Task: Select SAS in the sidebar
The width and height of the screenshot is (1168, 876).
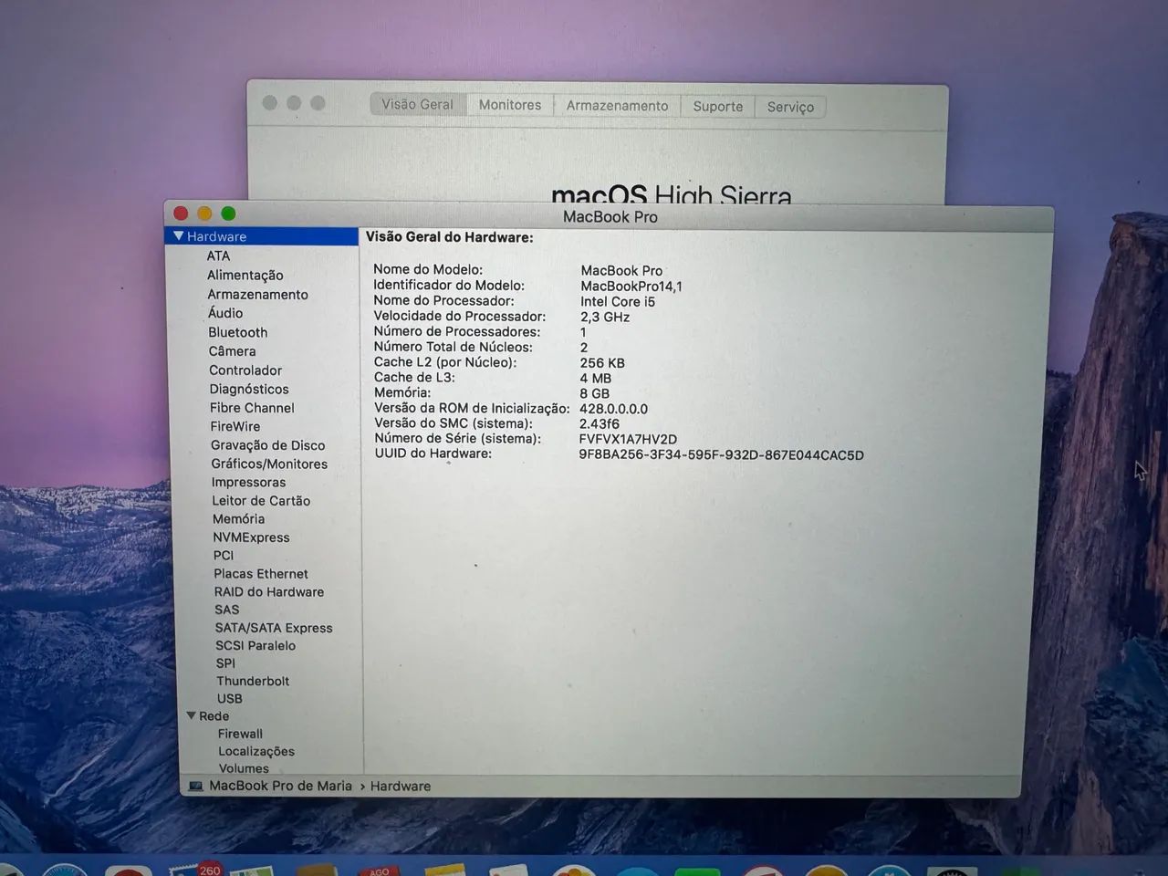Action: coord(227,610)
